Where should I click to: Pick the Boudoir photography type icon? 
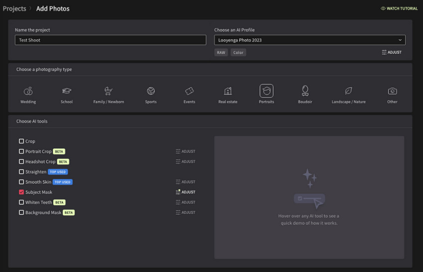coord(305,91)
